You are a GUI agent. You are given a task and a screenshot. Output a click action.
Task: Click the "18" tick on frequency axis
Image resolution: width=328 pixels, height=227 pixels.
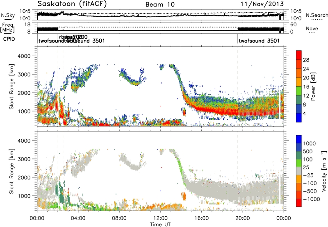point(27,25)
